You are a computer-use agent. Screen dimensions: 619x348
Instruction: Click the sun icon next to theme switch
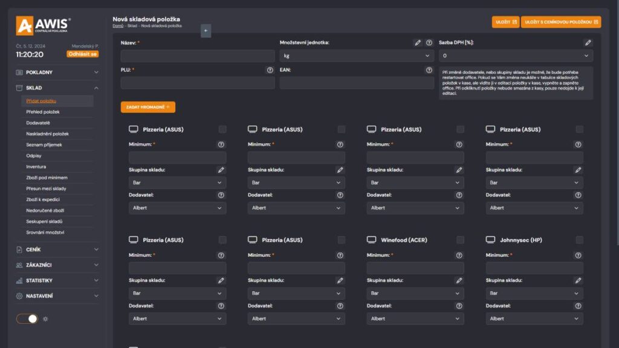pos(45,319)
